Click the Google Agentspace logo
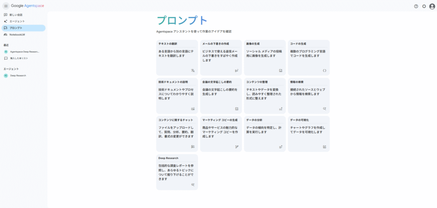This screenshot has width=437, height=208. (x=27, y=6)
